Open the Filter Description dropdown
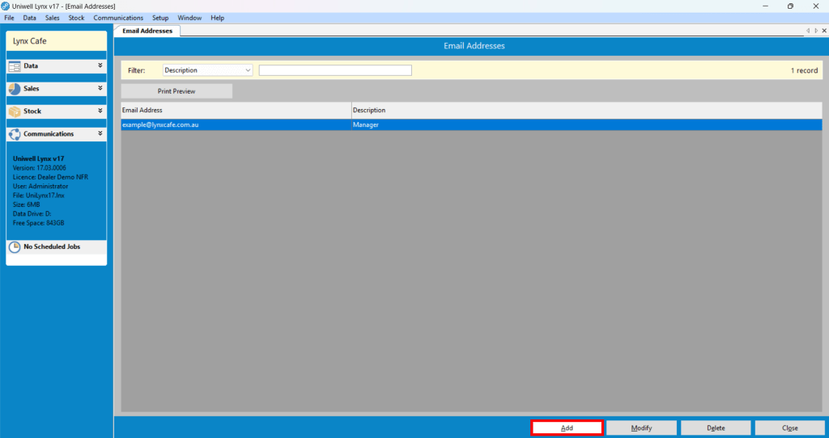 [x=208, y=70]
